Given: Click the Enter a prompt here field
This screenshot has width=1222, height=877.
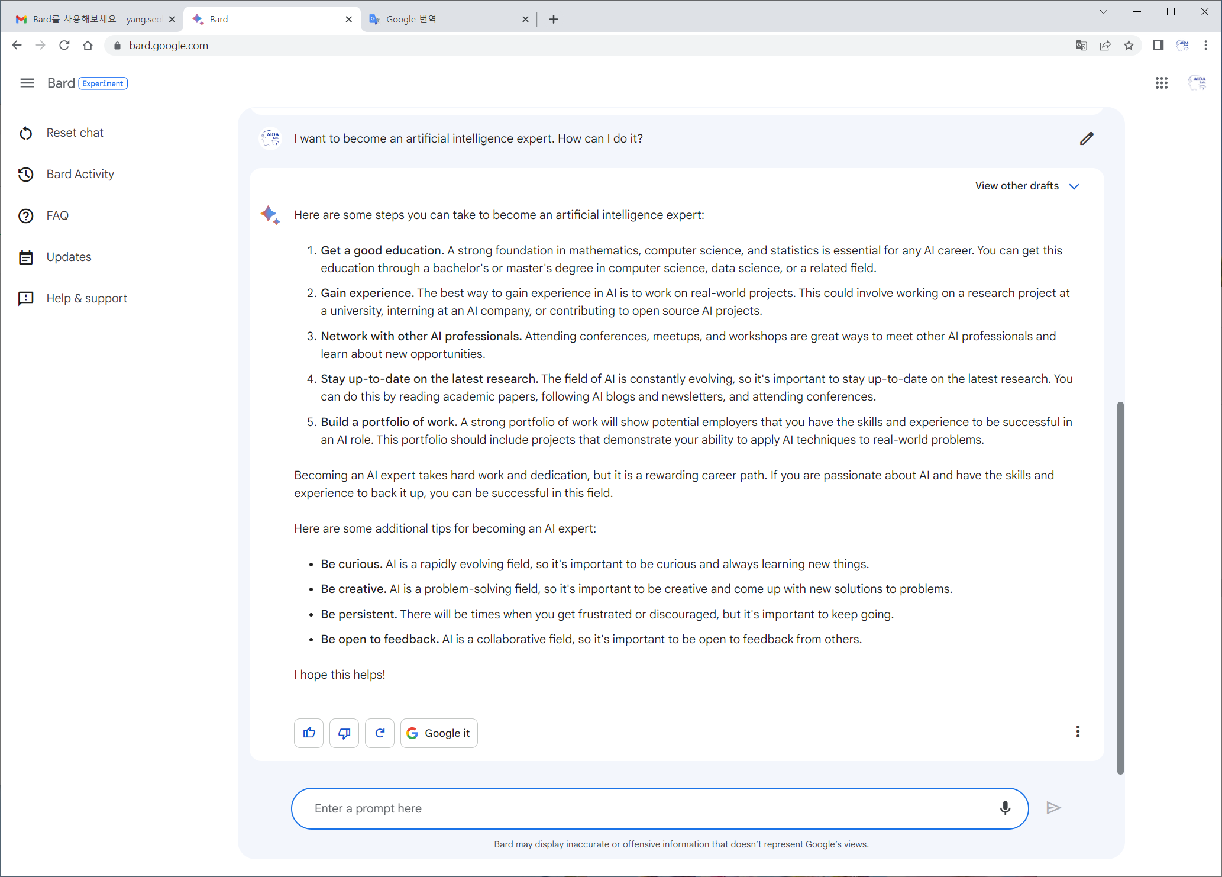Looking at the screenshot, I should (x=651, y=808).
